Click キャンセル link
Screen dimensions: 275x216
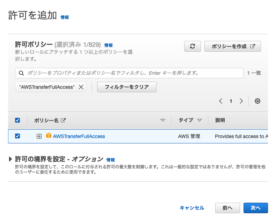[192, 208]
